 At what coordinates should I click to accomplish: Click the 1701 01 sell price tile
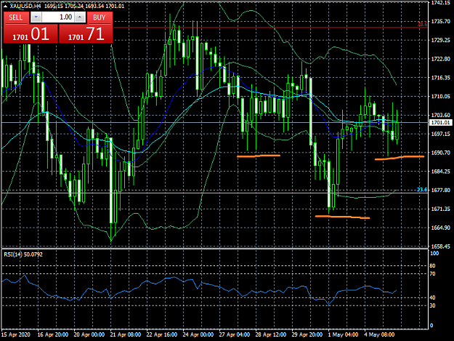(x=31, y=34)
